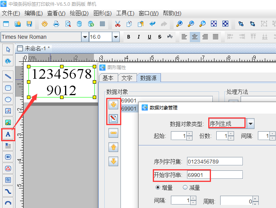Open document settings gear icon

pyautogui.click(x=45, y=24)
